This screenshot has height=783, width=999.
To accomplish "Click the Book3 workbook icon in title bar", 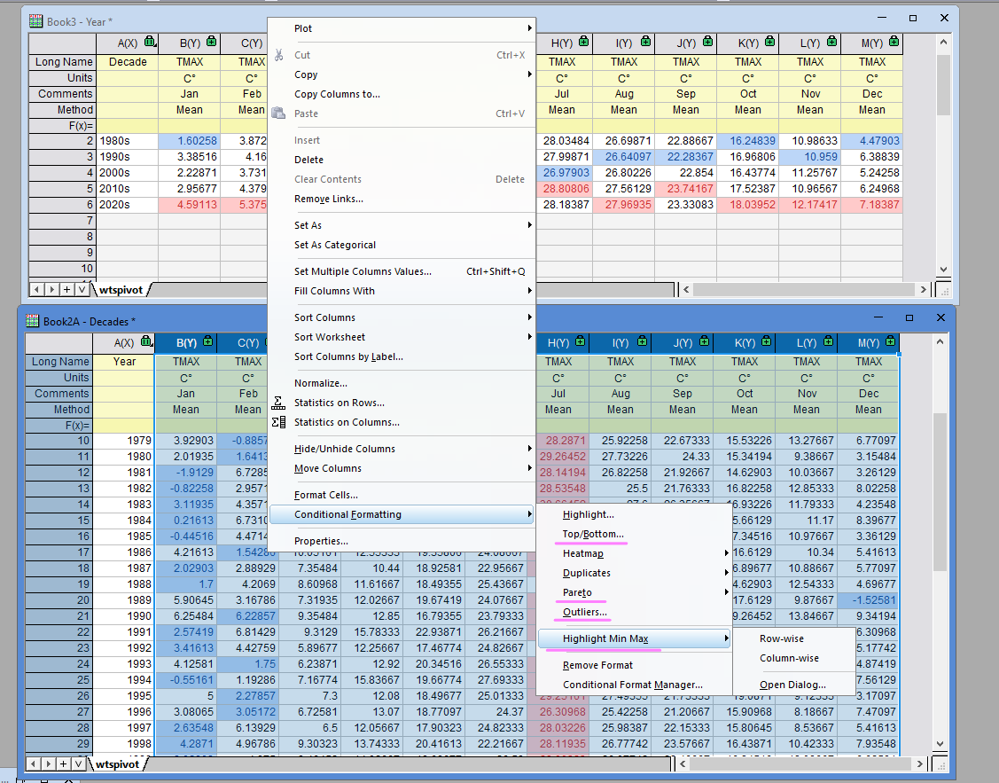I will tap(35, 20).
